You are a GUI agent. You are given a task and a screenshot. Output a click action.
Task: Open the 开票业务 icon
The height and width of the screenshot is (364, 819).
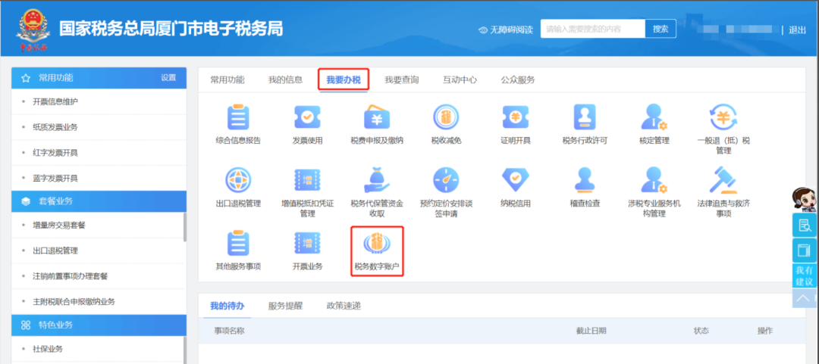(x=308, y=244)
